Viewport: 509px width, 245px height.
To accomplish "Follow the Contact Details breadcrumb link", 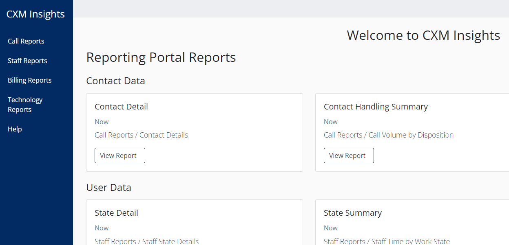I will click(164, 135).
